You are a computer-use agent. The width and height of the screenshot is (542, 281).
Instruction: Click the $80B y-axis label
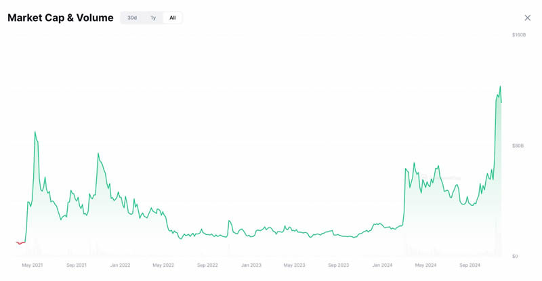(518, 146)
